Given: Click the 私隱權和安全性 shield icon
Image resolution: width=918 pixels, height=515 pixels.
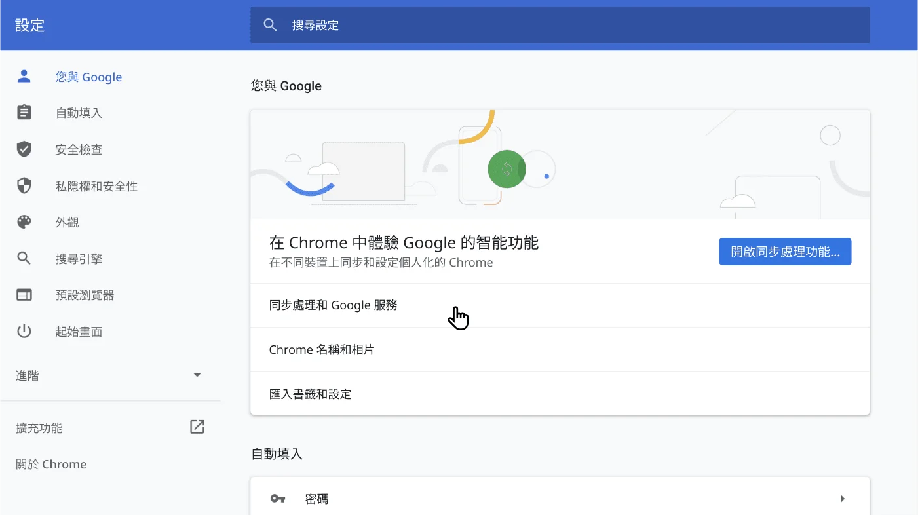Looking at the screenshot, I should coord(24,185).
